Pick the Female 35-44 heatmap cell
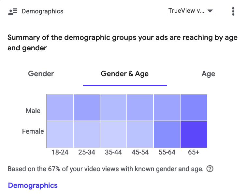Viewport: 247px width, 196px height. pos(113,134)
